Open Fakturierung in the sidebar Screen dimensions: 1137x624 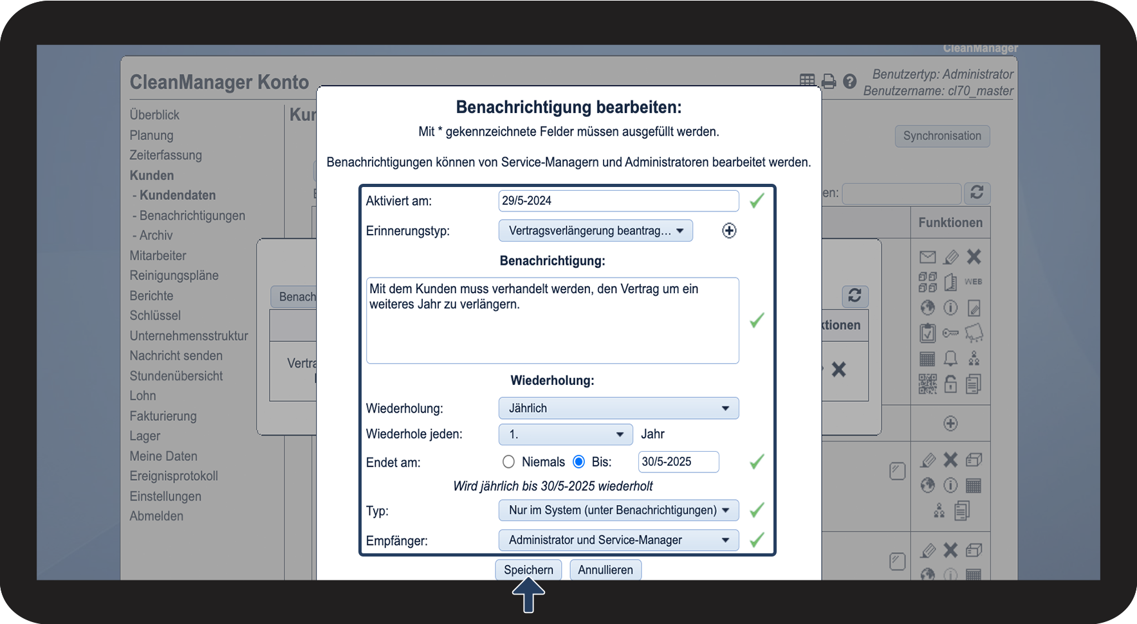pos(163,416)
